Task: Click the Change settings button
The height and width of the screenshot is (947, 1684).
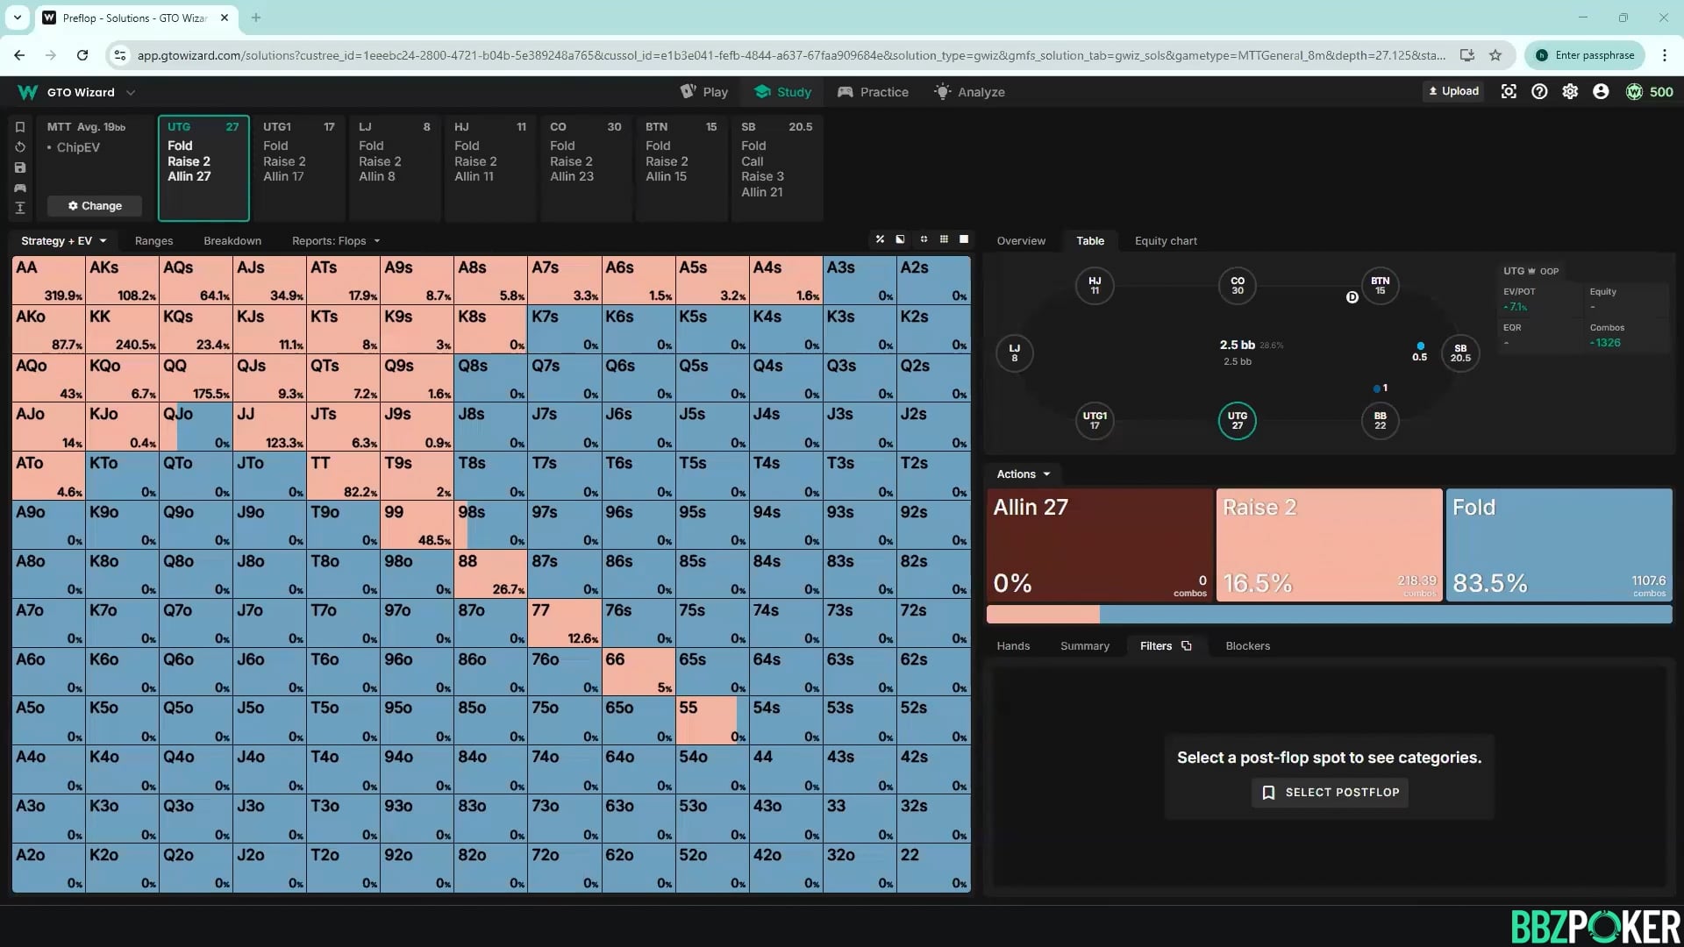Action: pos(95,205)
